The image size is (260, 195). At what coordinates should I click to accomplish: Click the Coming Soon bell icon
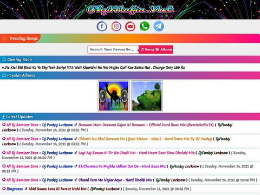4,60
